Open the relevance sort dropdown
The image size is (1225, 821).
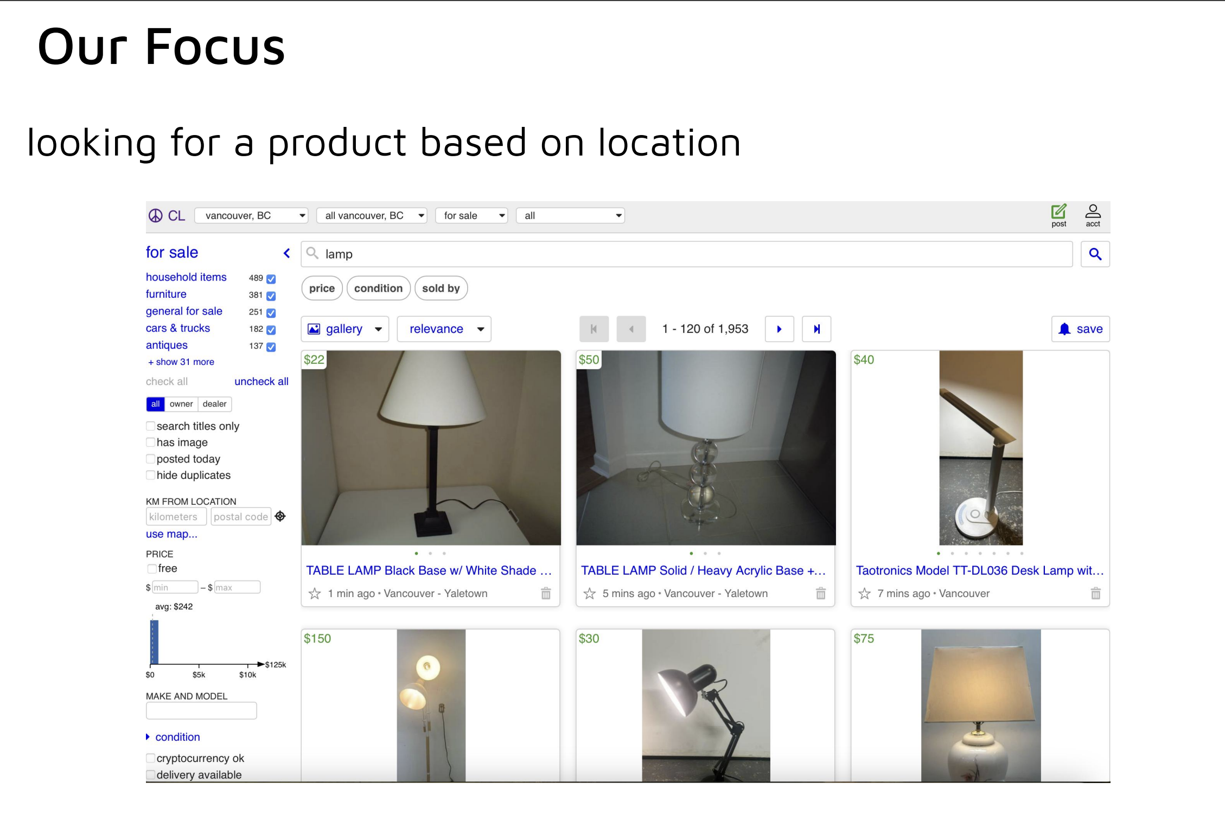(444, 329)
